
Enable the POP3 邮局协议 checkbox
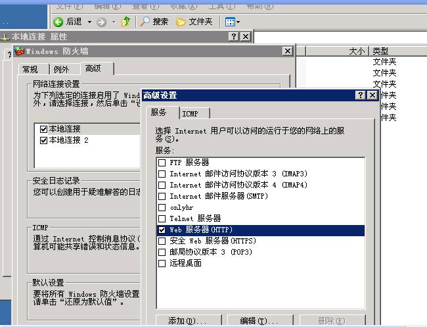[162, 252]
